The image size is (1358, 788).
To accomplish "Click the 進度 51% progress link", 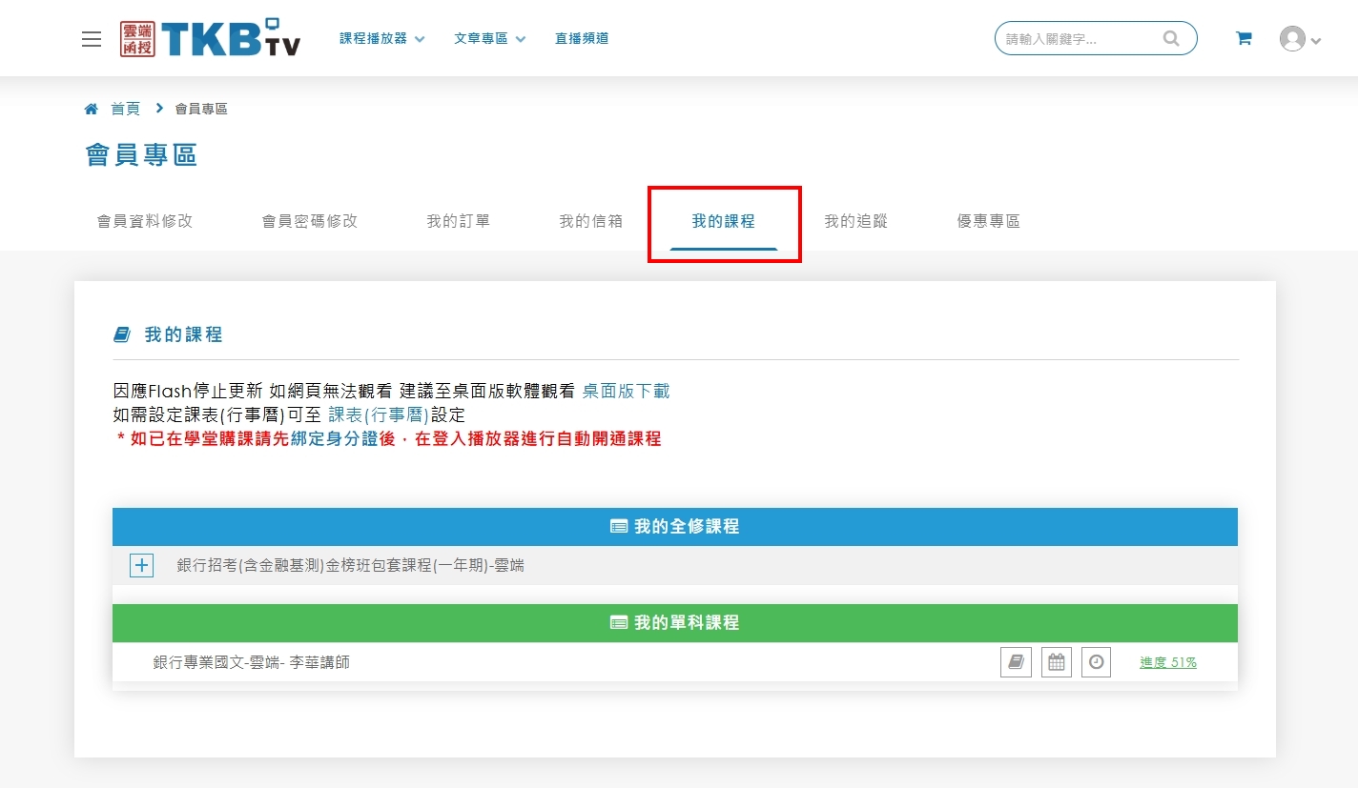I will tap(1167, 662).
